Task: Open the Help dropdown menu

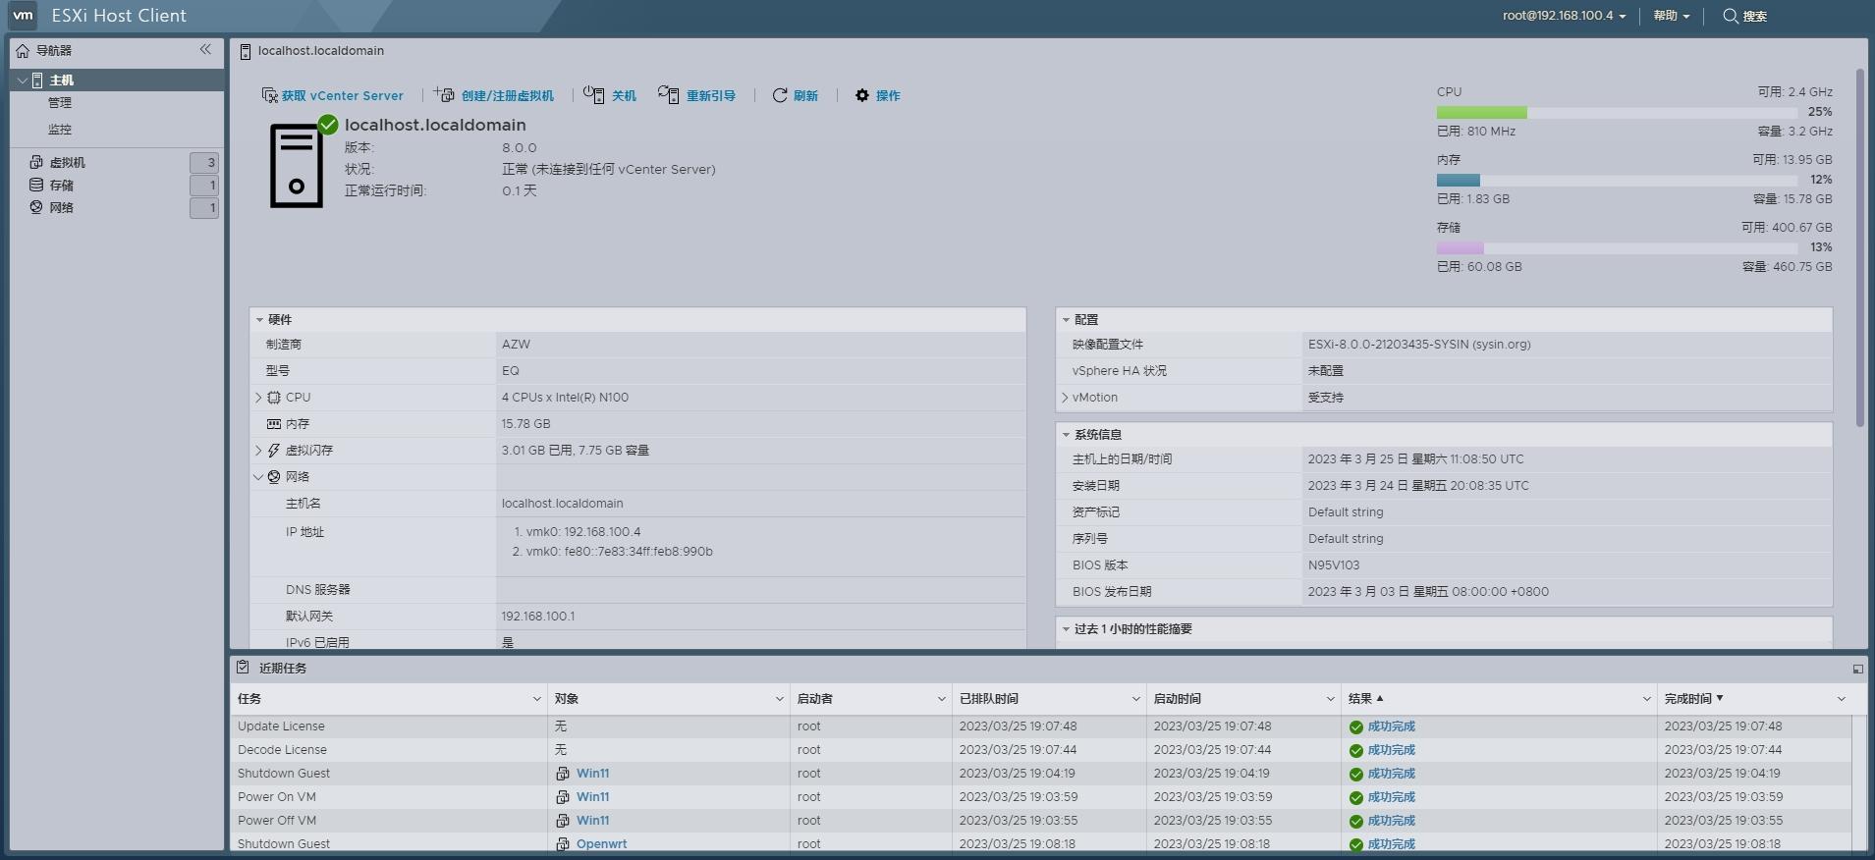Action: click(1671, 16)
